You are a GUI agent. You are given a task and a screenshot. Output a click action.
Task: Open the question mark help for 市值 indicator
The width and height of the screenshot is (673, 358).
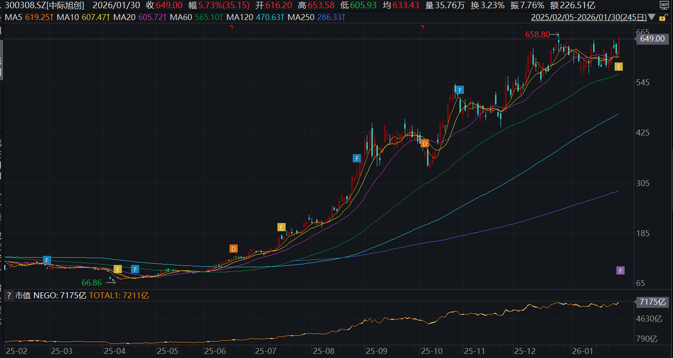8,296
